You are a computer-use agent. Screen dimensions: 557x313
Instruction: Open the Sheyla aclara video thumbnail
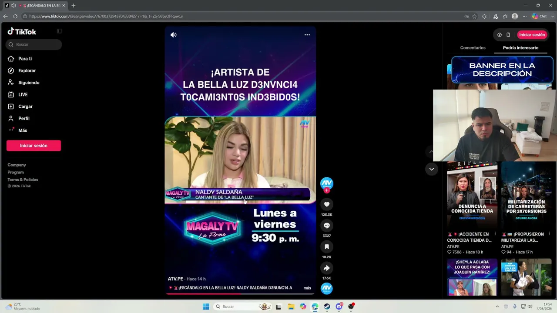(472, 277)
